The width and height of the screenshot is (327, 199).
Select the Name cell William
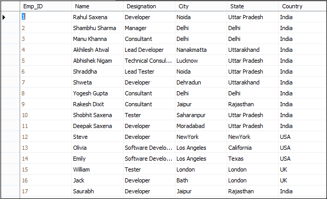pos(97,169)
